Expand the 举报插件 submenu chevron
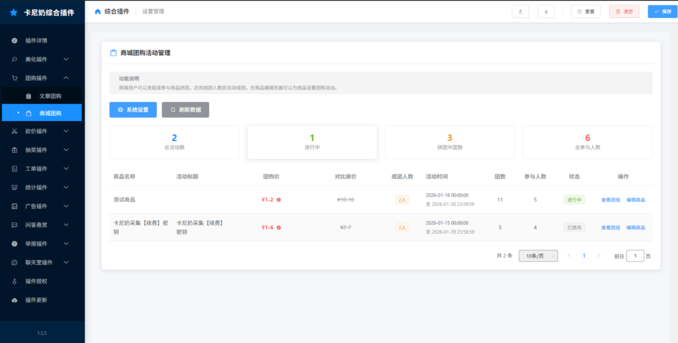 [x=66, y=244]
